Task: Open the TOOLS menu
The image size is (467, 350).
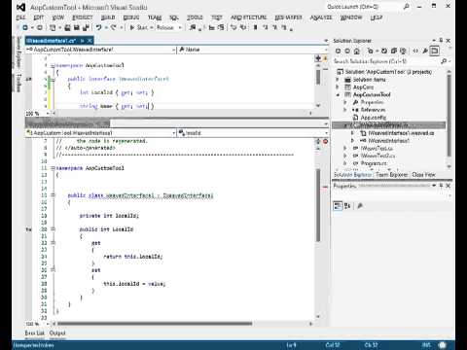Action: (x=195, y=17)
